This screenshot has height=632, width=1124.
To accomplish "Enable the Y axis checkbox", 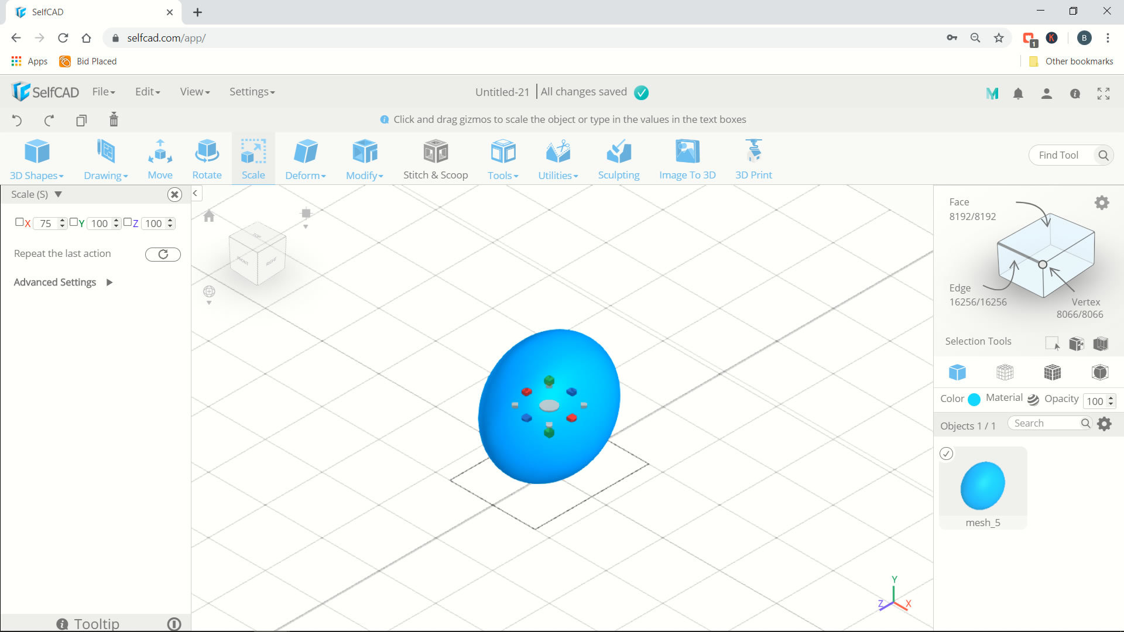I will point(73,222).
